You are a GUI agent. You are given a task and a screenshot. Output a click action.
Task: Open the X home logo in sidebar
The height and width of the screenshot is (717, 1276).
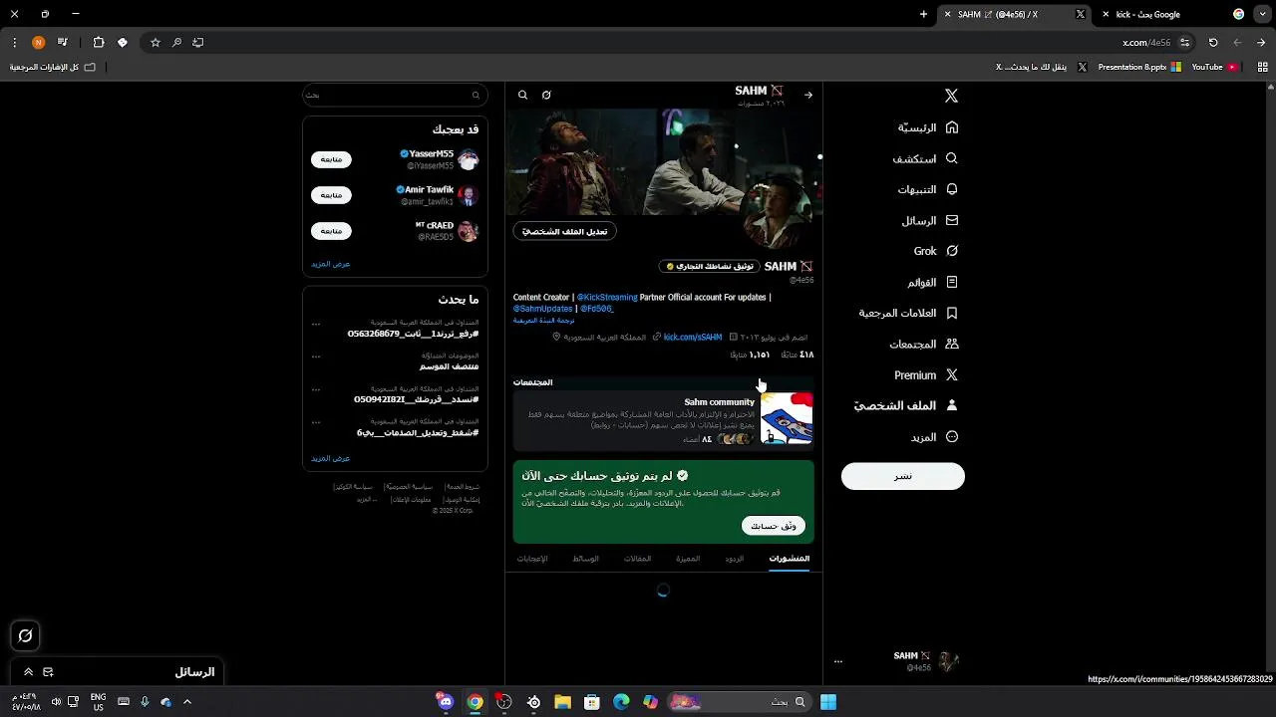tap(951, 96)
